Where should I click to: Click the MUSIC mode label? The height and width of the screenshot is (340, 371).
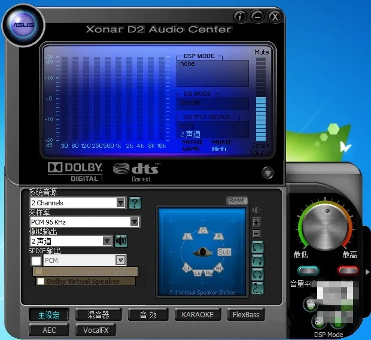(x=222, y=142)
